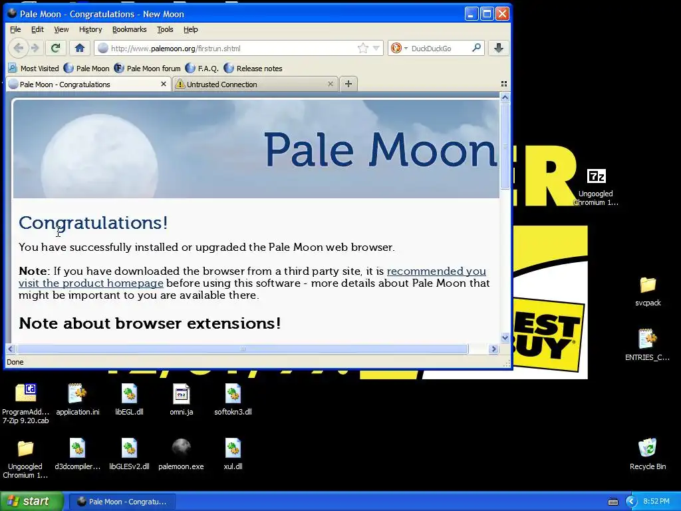Image resolution: width=681 pixels, height=511 pixels.
Task: Select the ENTRIES_C desktop file
Action: click(x=647, y=345)
